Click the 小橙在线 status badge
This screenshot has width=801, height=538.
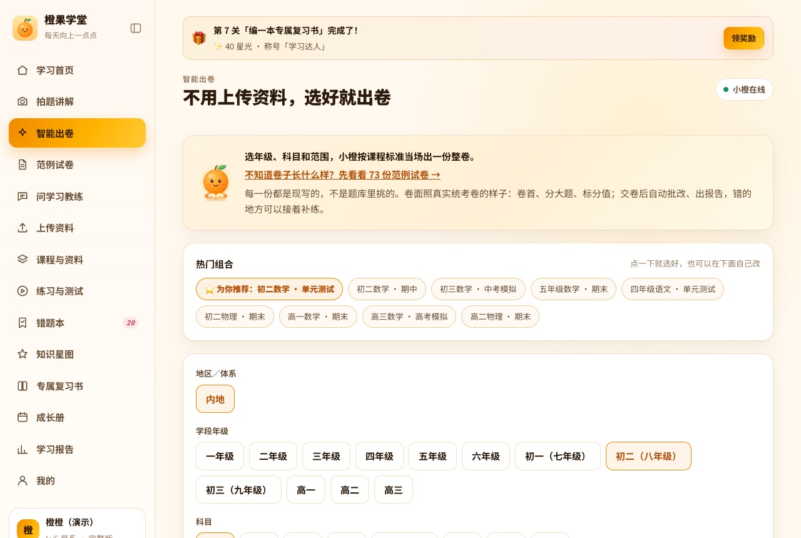(x=744, y=89)
